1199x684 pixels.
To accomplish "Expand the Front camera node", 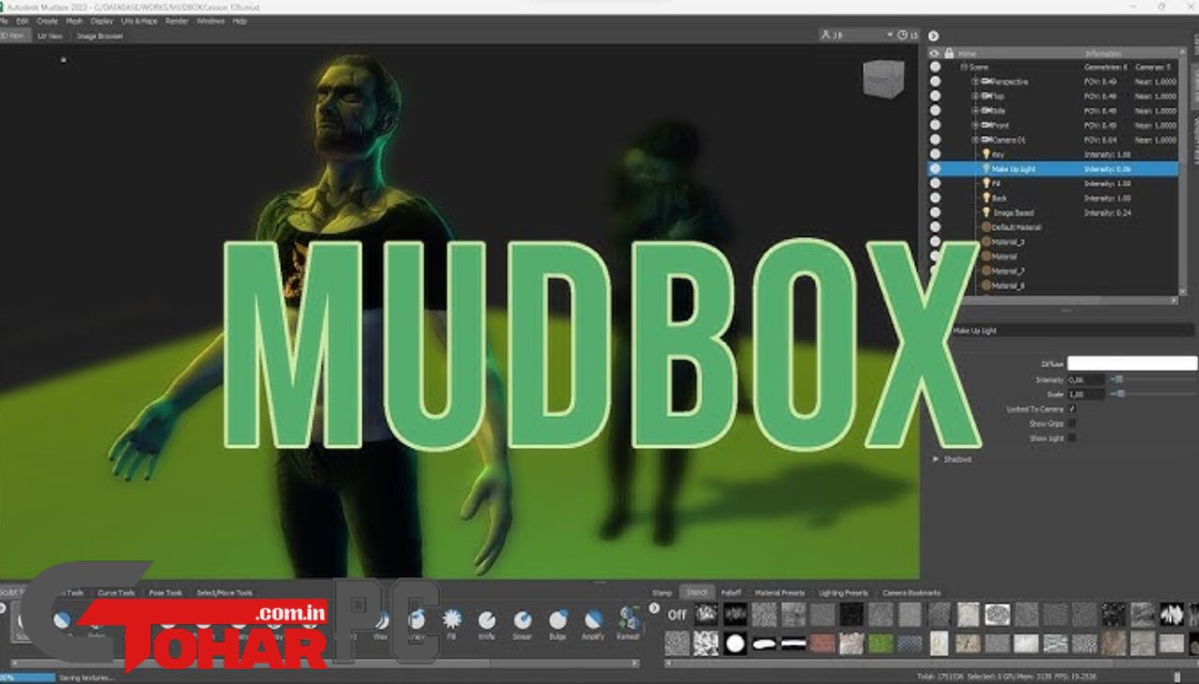I will pyautogui.click(x=975, y=126).
